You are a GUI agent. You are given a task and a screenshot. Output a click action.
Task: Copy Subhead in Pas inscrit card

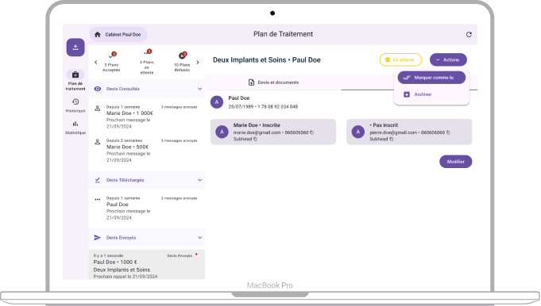click(392, 139)
